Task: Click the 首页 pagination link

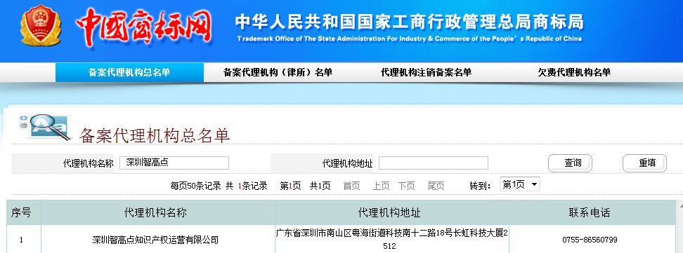Action: tap(351, 186)
